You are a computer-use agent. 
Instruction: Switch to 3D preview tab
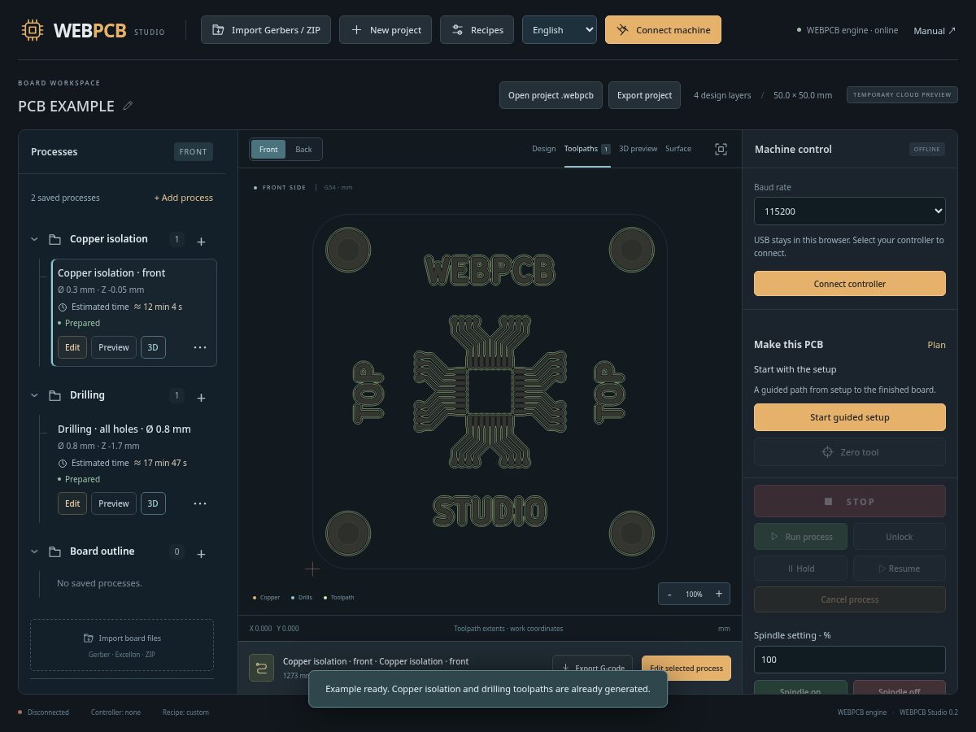(638, 149)
